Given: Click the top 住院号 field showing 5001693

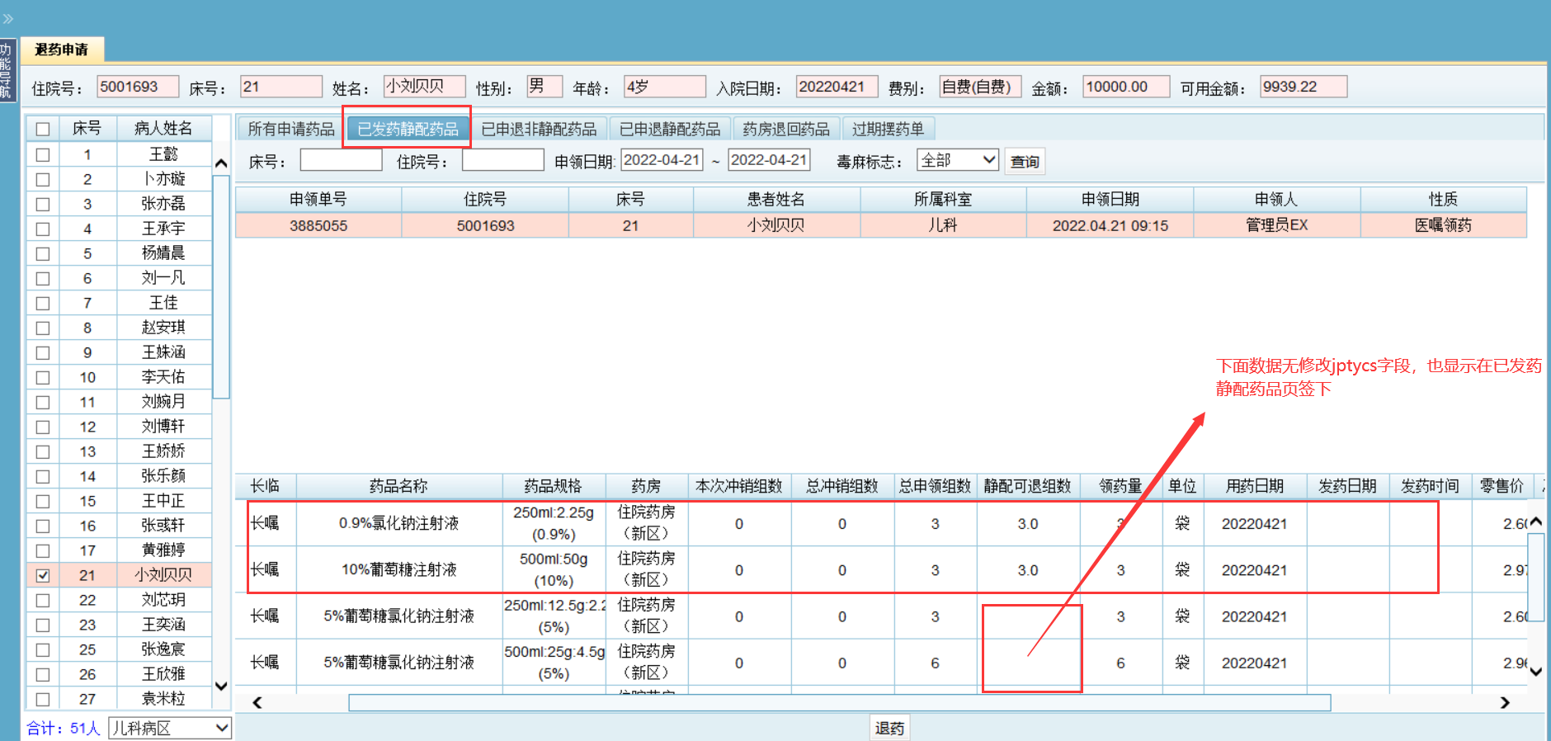Looking at the screenshot, I should (x=138, y=87).
